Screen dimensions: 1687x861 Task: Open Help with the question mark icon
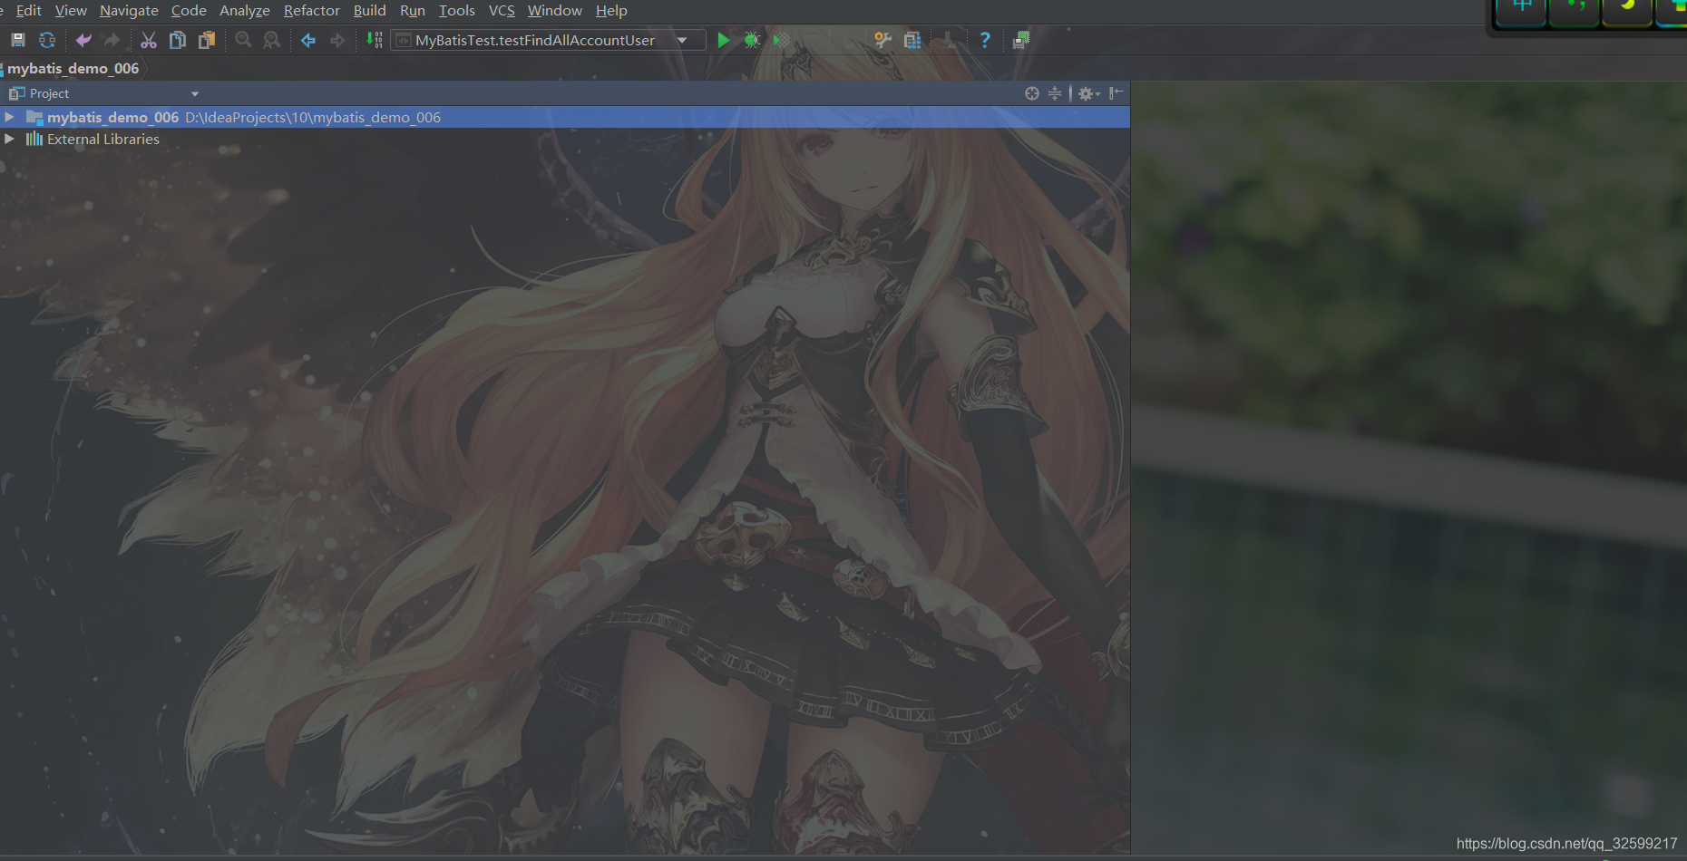[985, 40]
